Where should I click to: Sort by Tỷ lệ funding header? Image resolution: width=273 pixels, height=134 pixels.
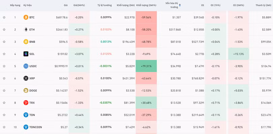click(x=104, y=5)
